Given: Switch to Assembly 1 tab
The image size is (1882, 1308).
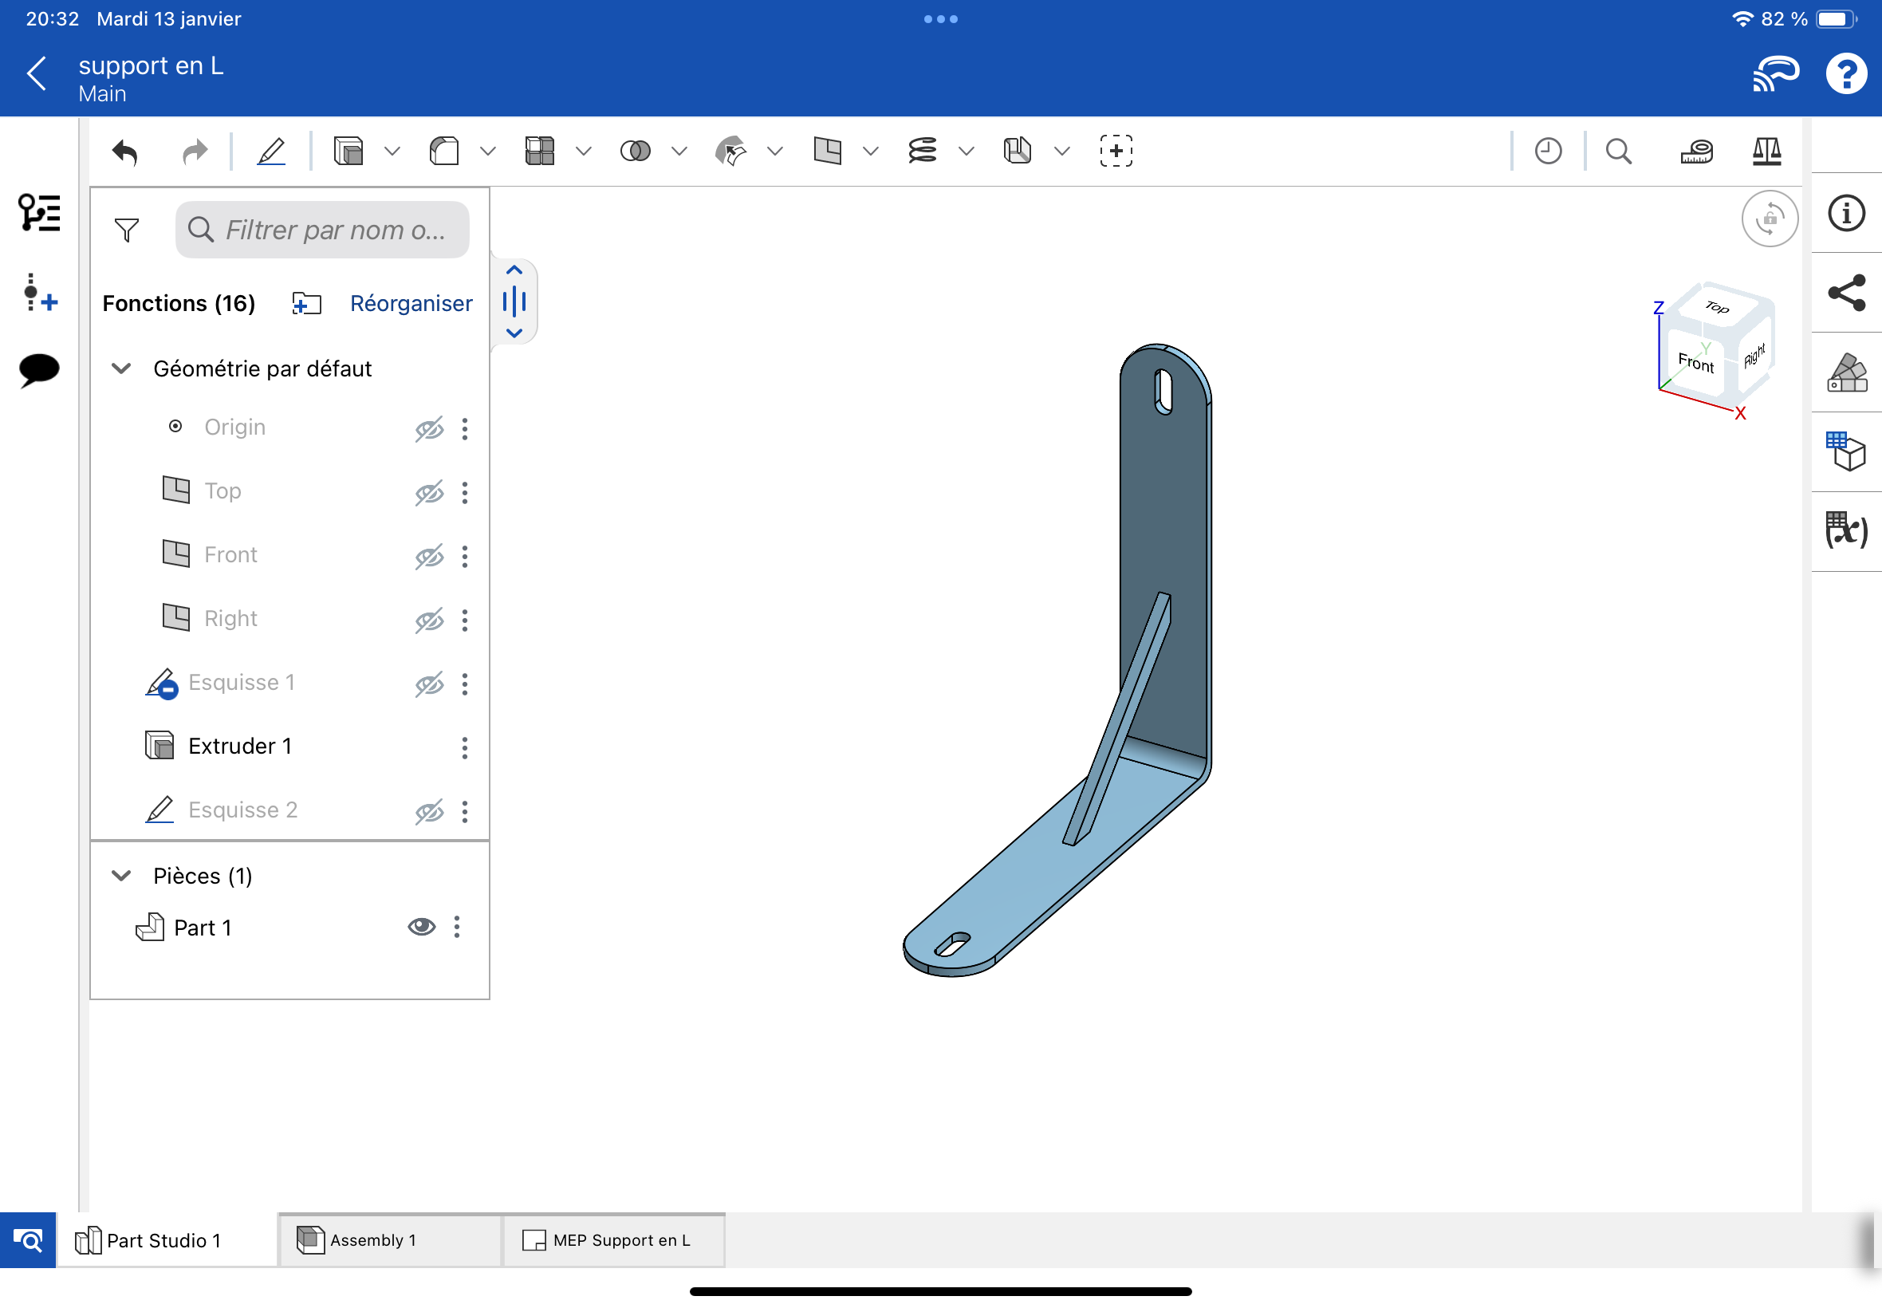Looking at the screenshot, I should [374, 1240].
